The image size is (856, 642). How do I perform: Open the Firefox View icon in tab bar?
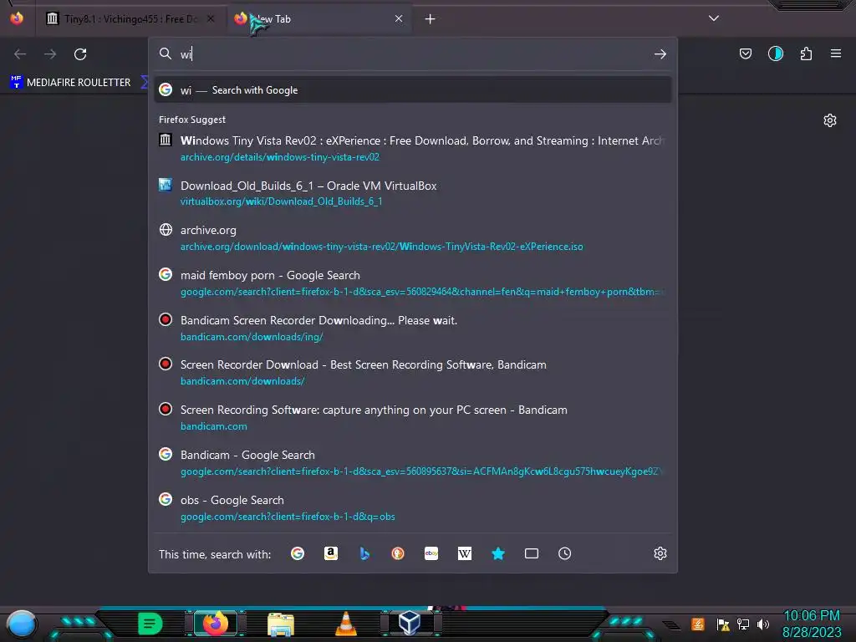tap(17, 18)
